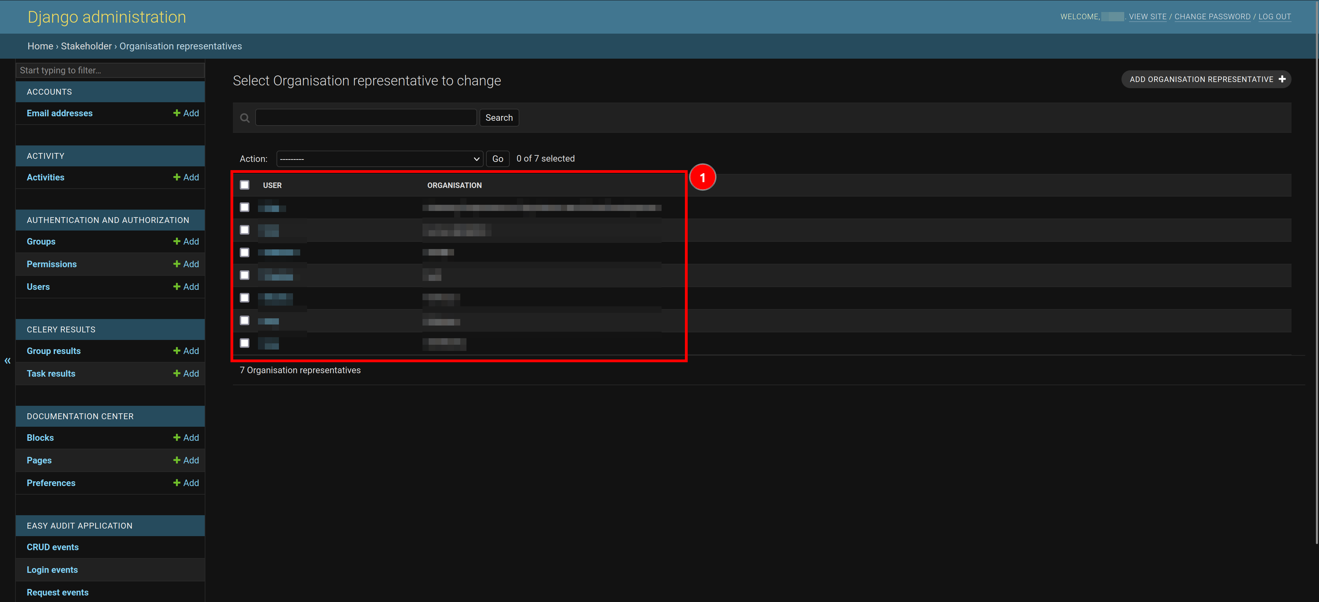1319x602 pixels.
Task: Add Group results entry via plus Add
Action: 186,351
